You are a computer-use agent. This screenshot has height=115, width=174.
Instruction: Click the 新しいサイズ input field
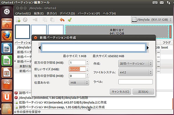coord(77,69)
